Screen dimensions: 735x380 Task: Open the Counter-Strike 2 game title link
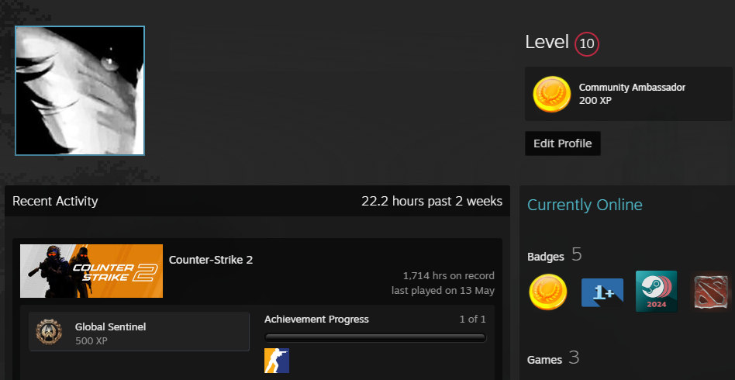click(211, 260)
